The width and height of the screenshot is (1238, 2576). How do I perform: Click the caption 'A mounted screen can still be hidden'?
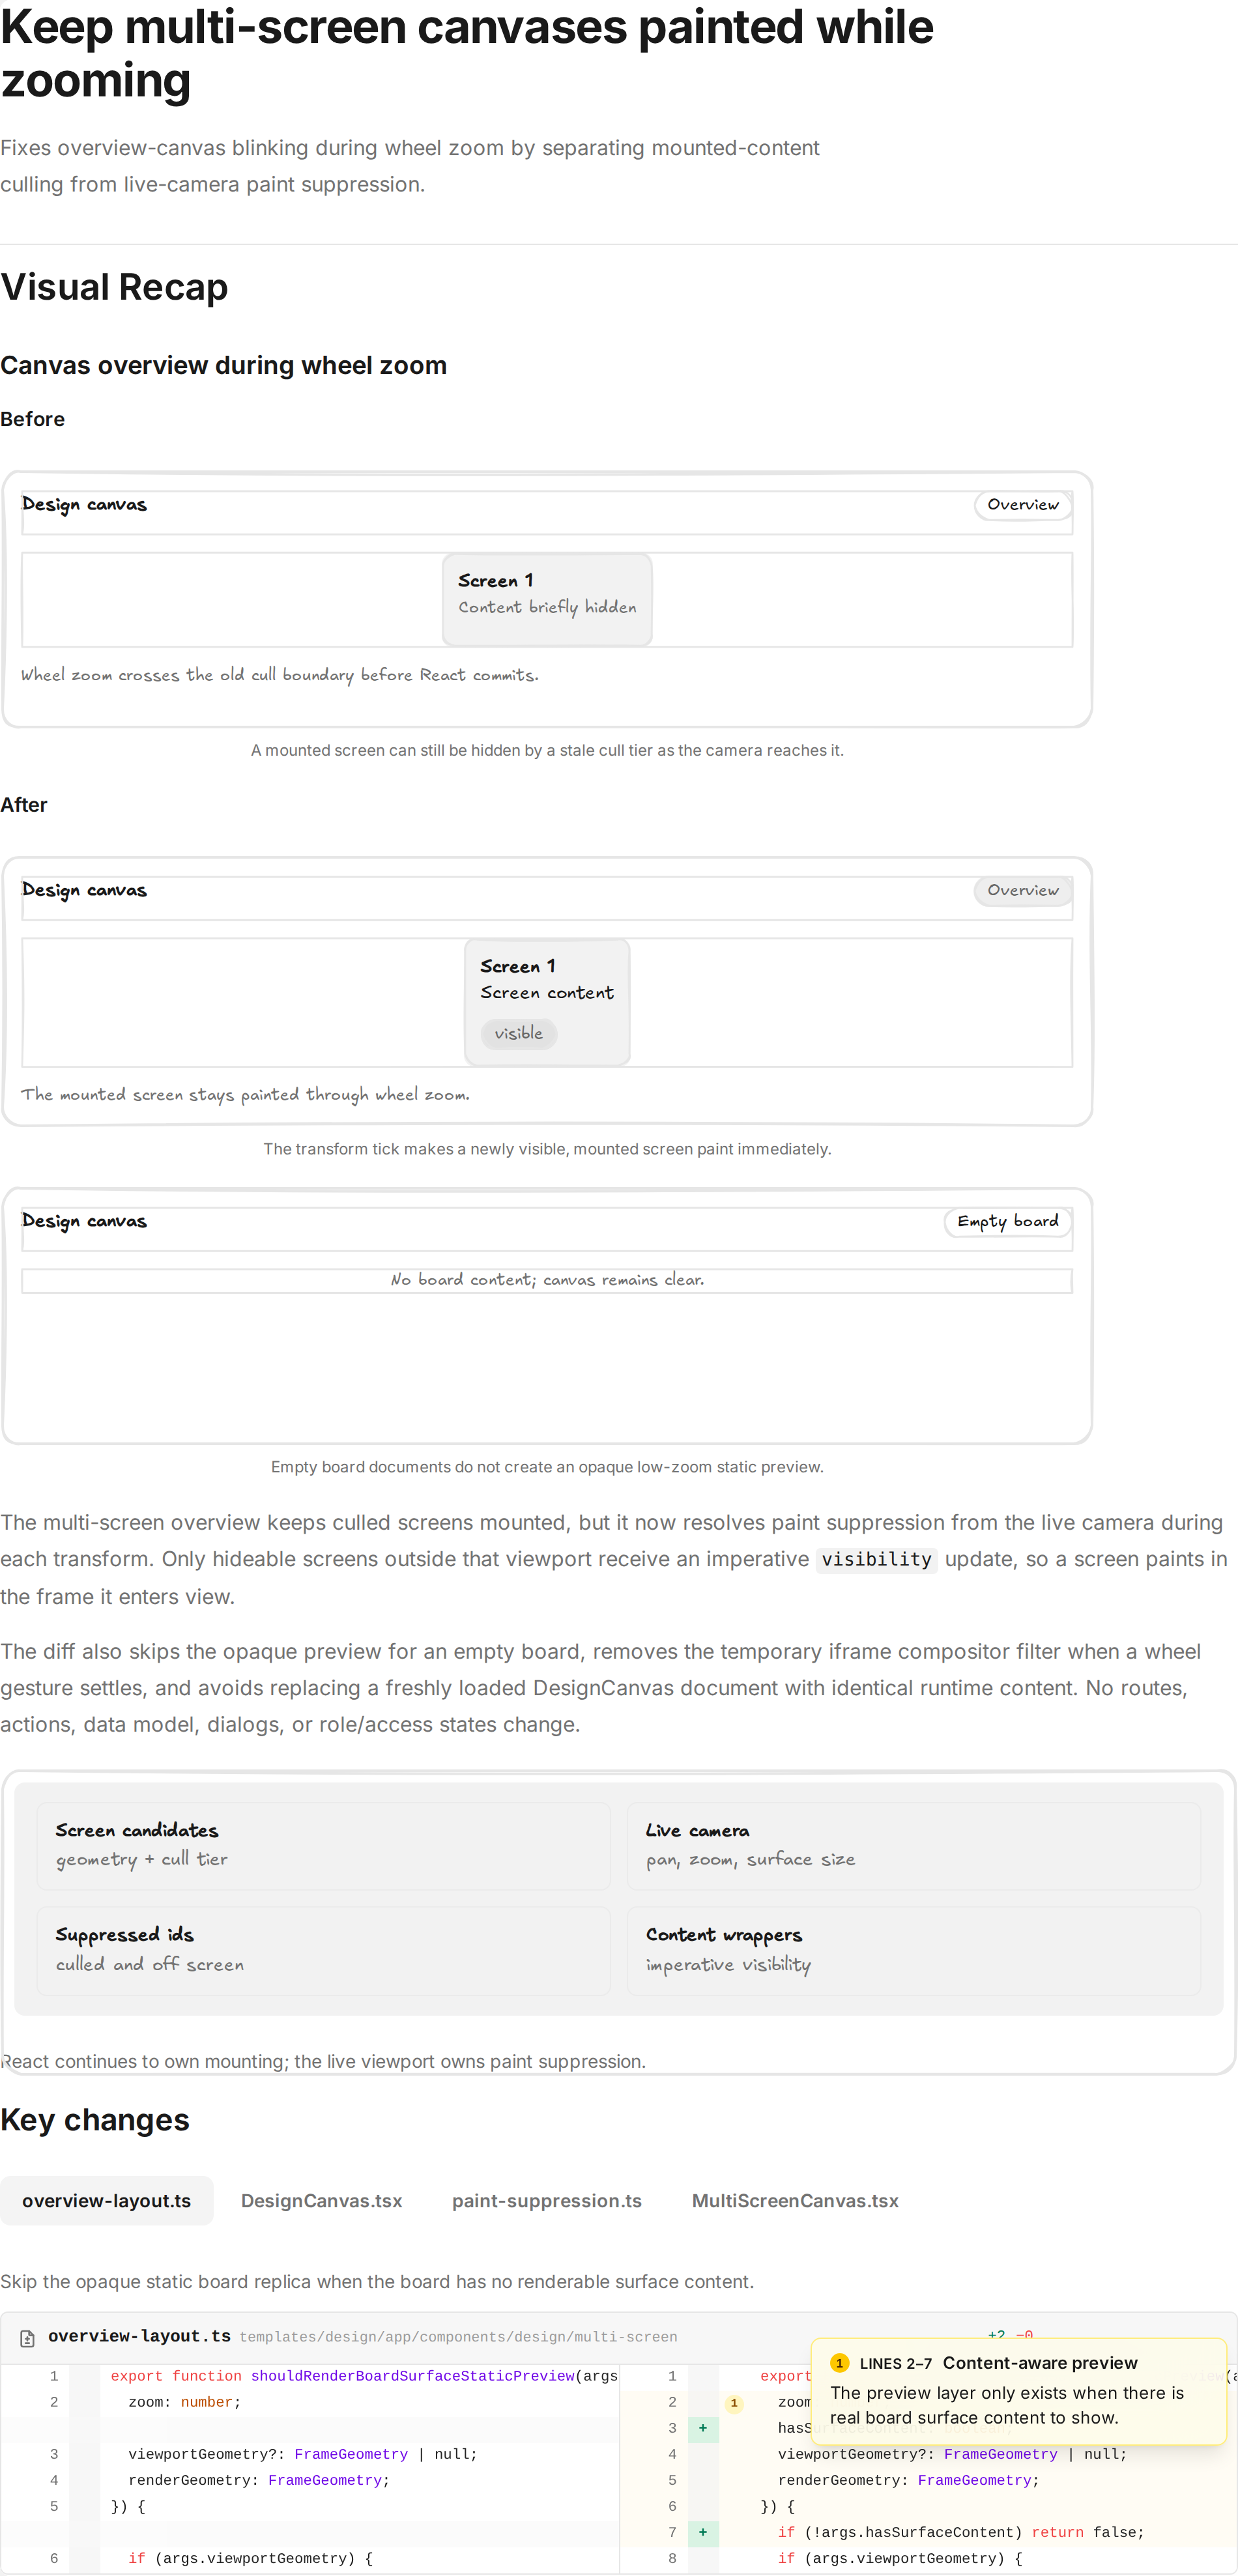pos(547,750)
